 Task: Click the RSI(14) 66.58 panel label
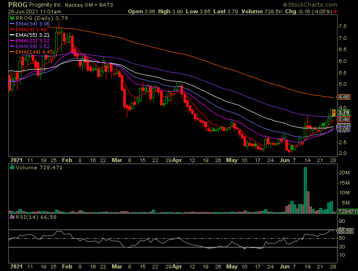coord(36,217)
